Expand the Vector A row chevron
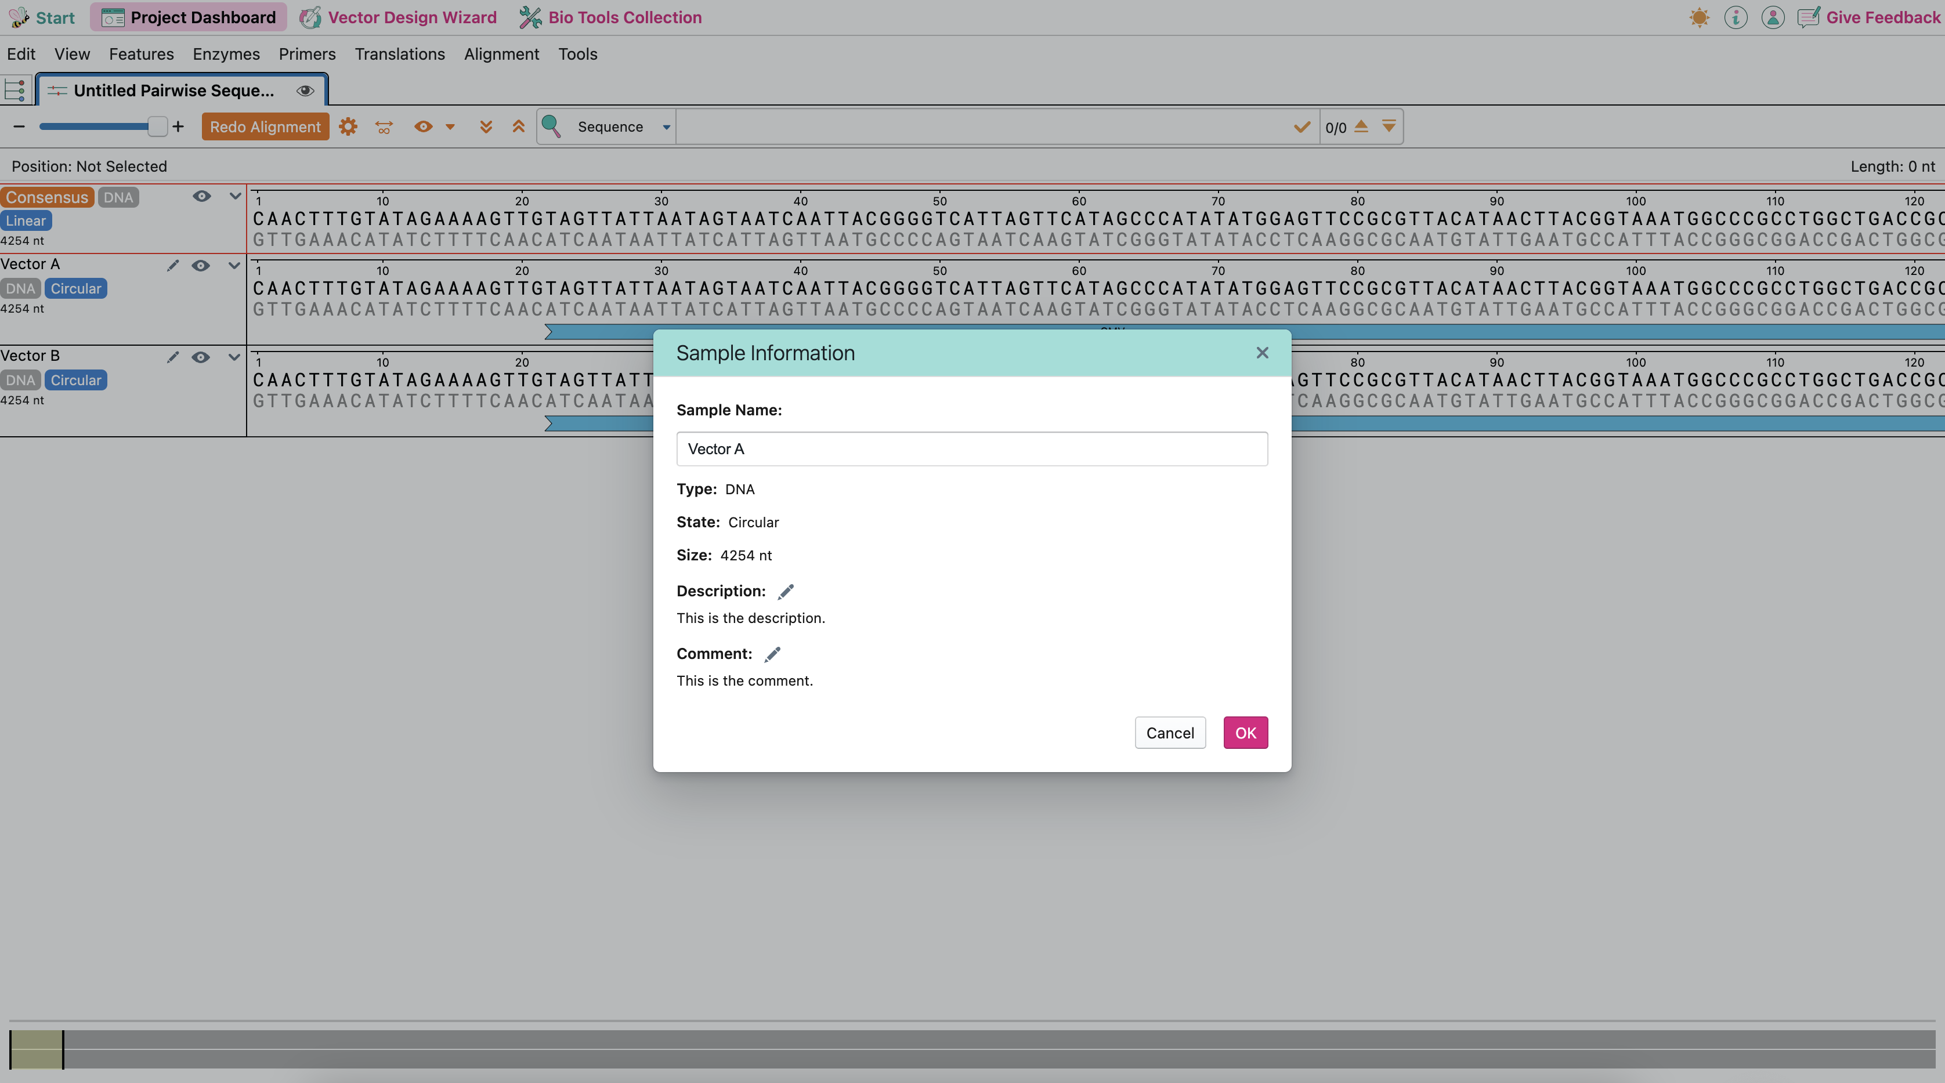The width and height of the screenshot is (1945, 1083). (234, 266)
